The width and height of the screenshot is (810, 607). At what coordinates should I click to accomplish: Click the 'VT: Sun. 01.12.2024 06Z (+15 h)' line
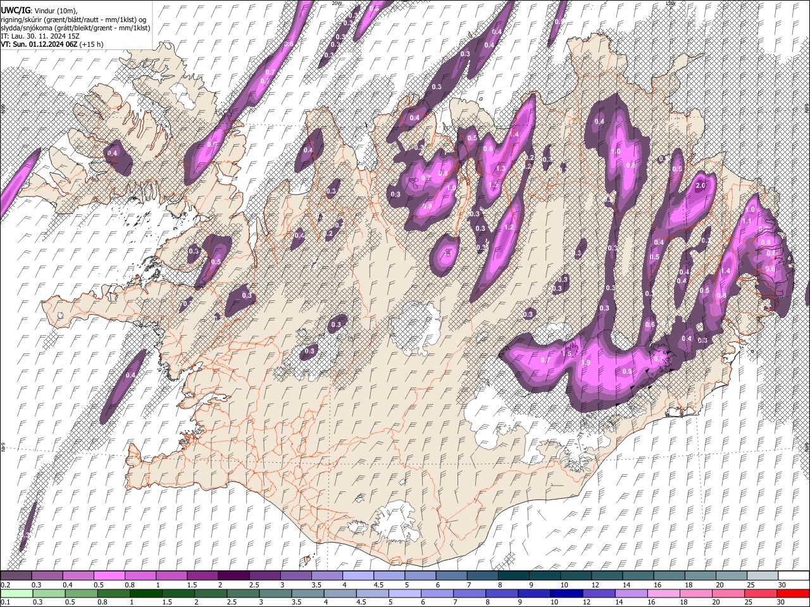52,44
